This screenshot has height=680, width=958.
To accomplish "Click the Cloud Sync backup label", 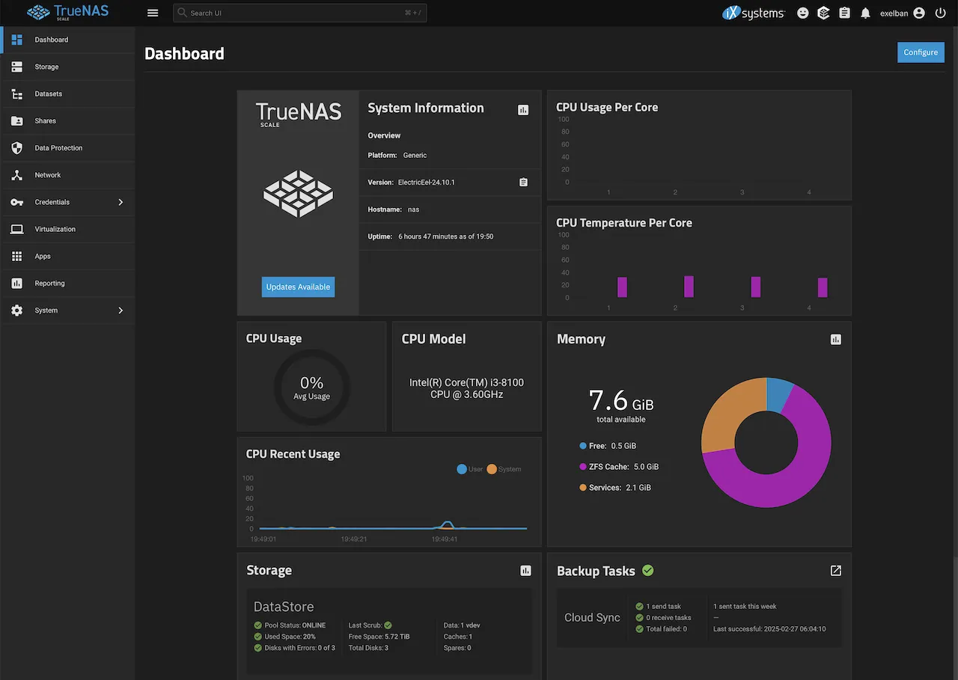I will click(x=592, y=618).
